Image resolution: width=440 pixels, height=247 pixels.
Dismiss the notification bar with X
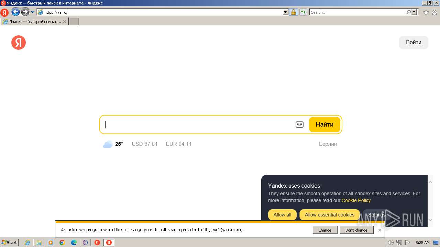tap(379, 230)
